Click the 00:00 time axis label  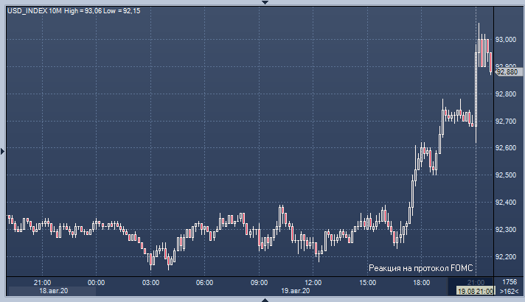click(x=96, y=282)
